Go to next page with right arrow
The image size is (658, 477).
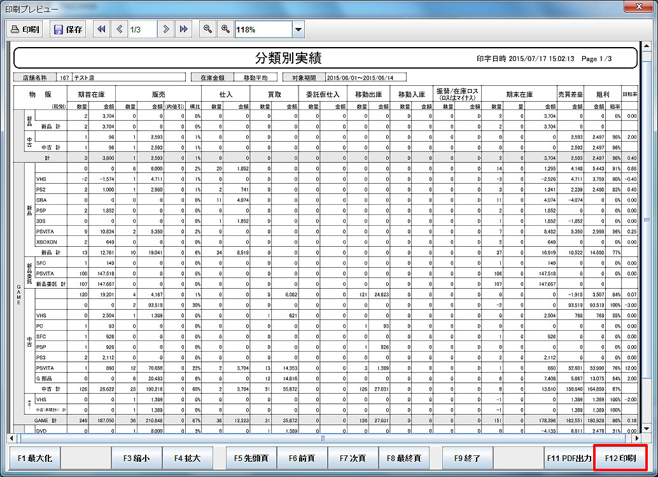[x=165, y=29]
